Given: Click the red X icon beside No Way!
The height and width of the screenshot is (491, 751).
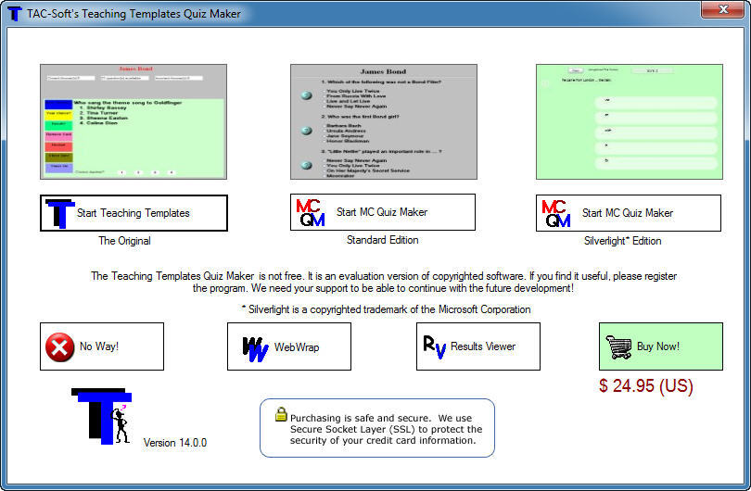Looking at the screenshot, I should pos(60,347).
